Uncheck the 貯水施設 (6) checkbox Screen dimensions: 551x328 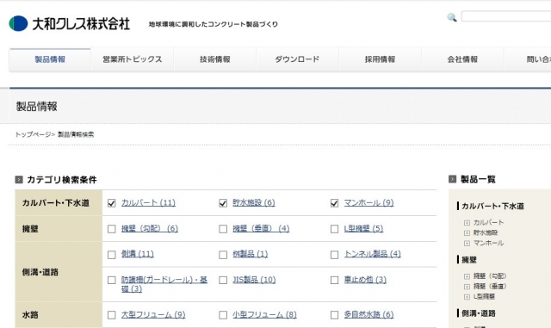pyautogui.click(x=223, y=203)
